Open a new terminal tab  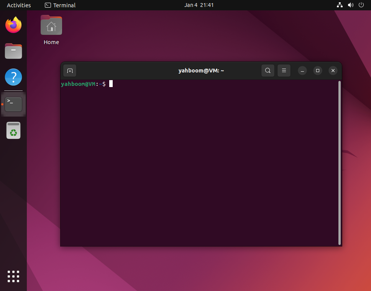(x=69, y=71)
